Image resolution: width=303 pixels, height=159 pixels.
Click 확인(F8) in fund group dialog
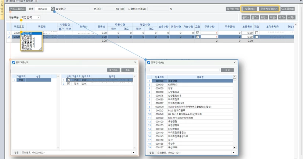[x=113, y=70]
